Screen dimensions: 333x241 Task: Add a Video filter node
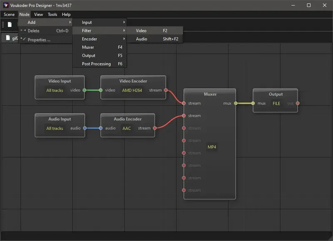click(155, 30)
